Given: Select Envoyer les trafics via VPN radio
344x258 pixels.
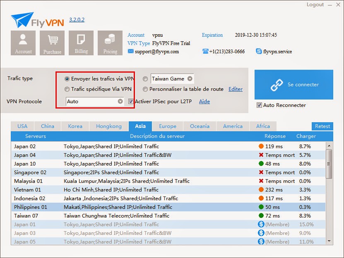Looking at the screenshot, I should point(67,79).
